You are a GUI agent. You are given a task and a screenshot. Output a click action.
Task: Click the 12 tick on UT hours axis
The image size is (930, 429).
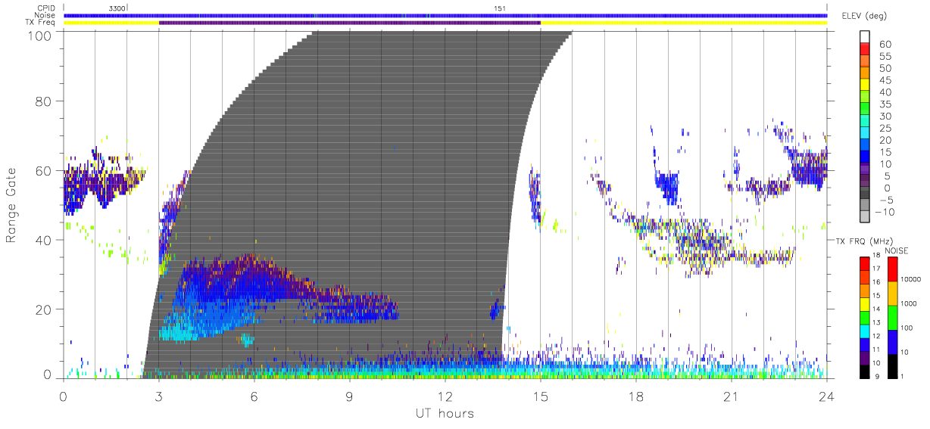coord(445,396)
